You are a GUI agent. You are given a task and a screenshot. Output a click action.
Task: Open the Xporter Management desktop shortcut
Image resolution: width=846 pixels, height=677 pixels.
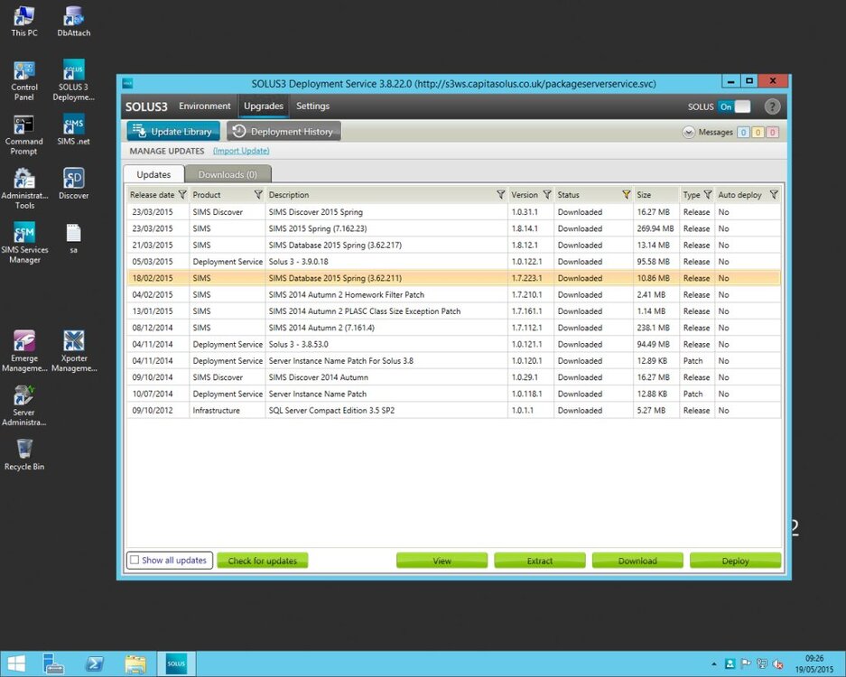coord(74,352)
